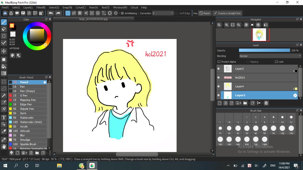Open Layer1 settings gear
This screenshot has height=170, width=303.
click(x=295, y=95)
